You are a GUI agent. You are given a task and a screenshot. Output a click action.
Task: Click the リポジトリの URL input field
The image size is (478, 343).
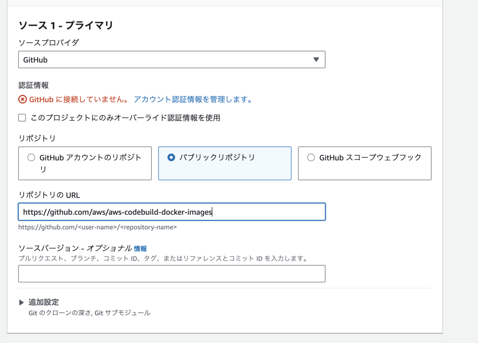click(x=172, y=212)
